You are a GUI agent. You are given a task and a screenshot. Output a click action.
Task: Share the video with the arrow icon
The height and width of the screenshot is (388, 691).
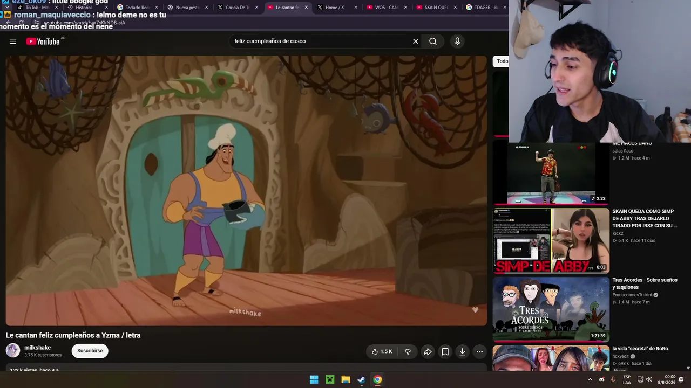(428, 352)
